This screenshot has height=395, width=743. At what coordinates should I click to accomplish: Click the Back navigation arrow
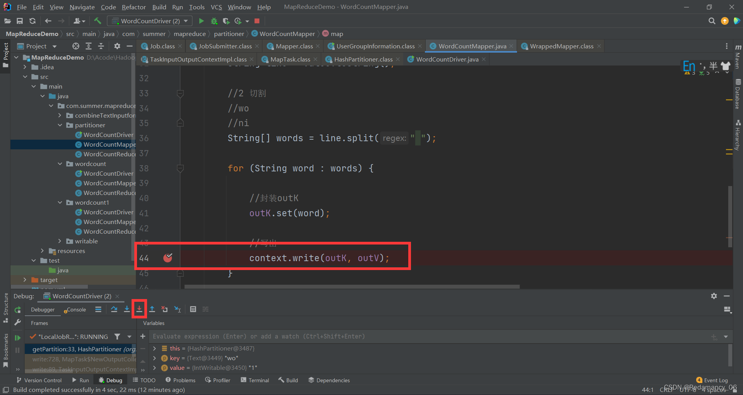[48, 21]
